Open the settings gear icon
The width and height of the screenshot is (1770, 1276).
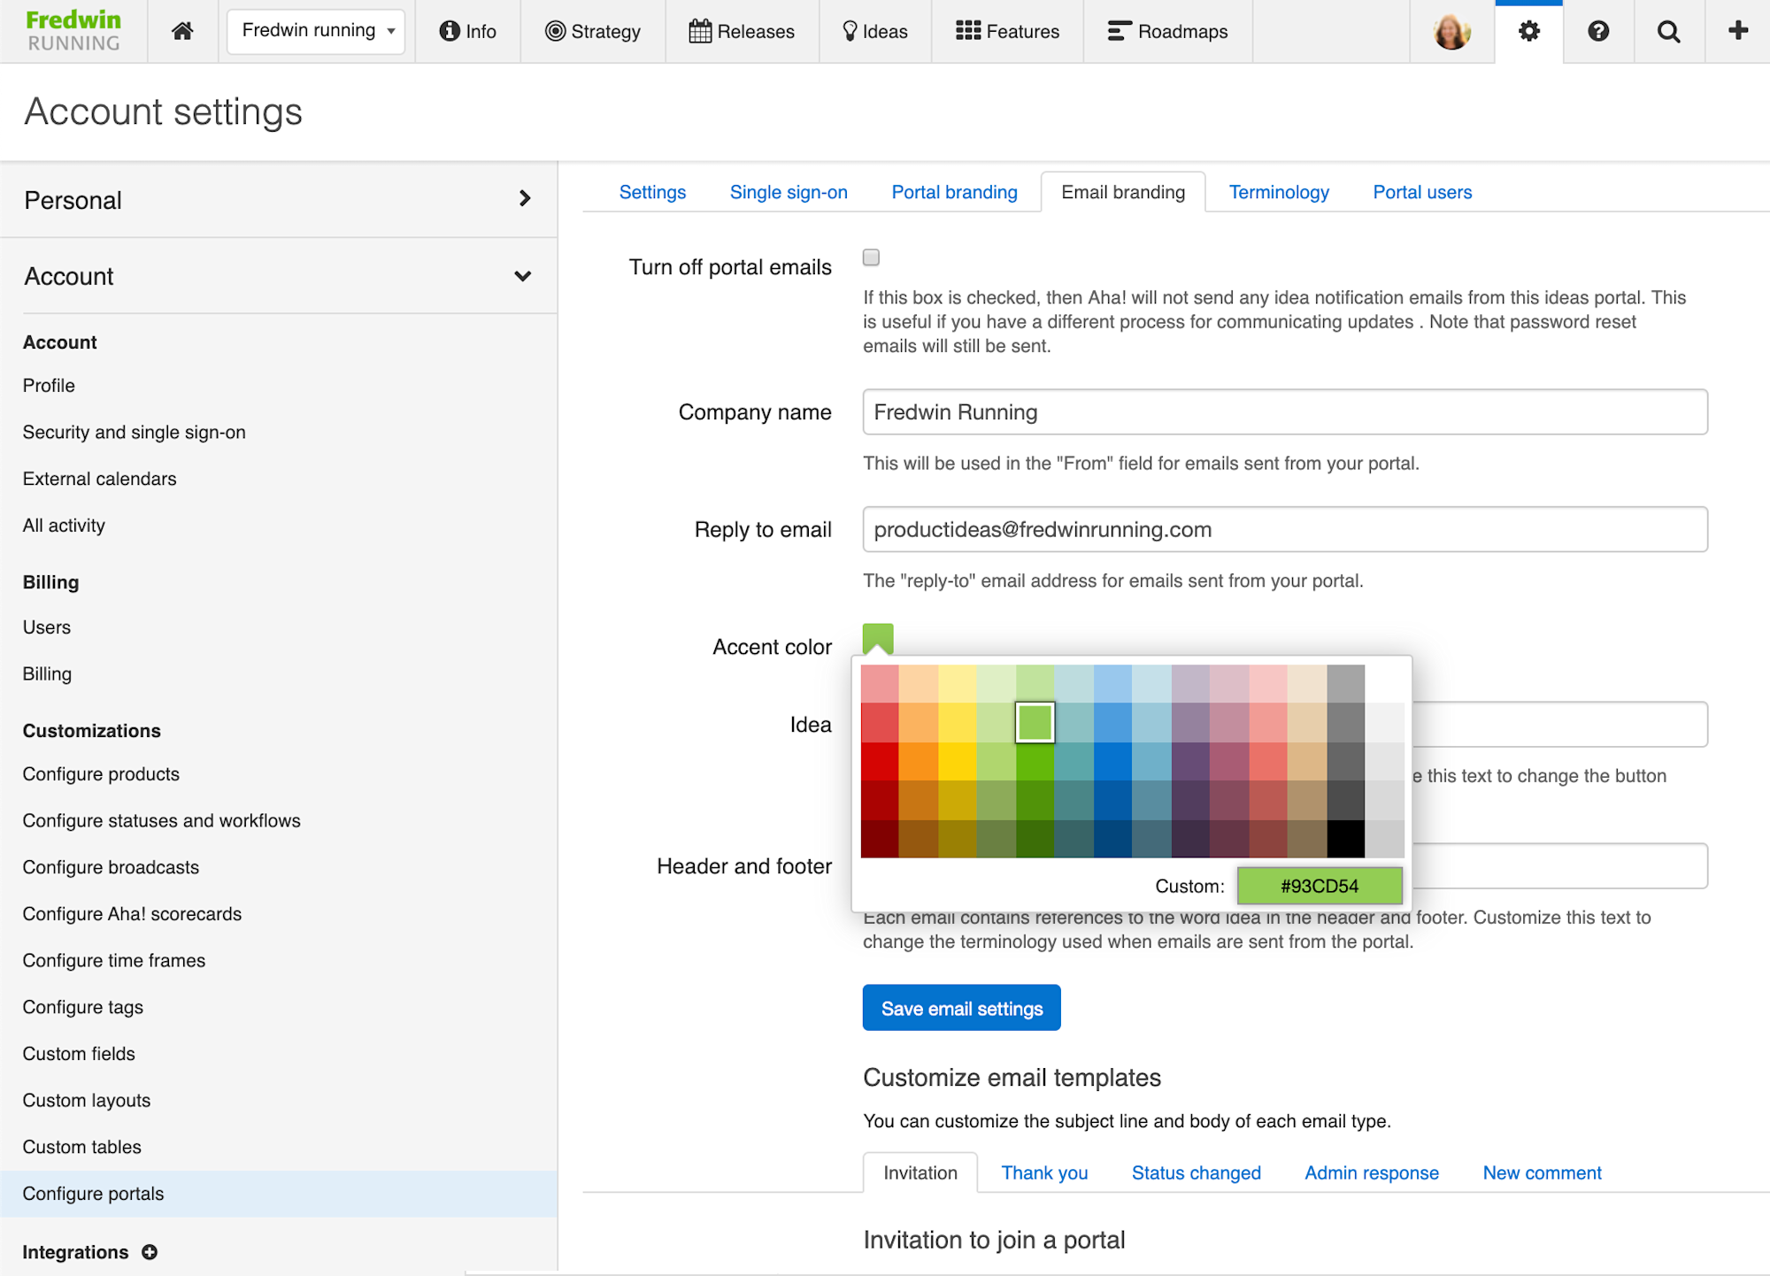coord(1528,32)
